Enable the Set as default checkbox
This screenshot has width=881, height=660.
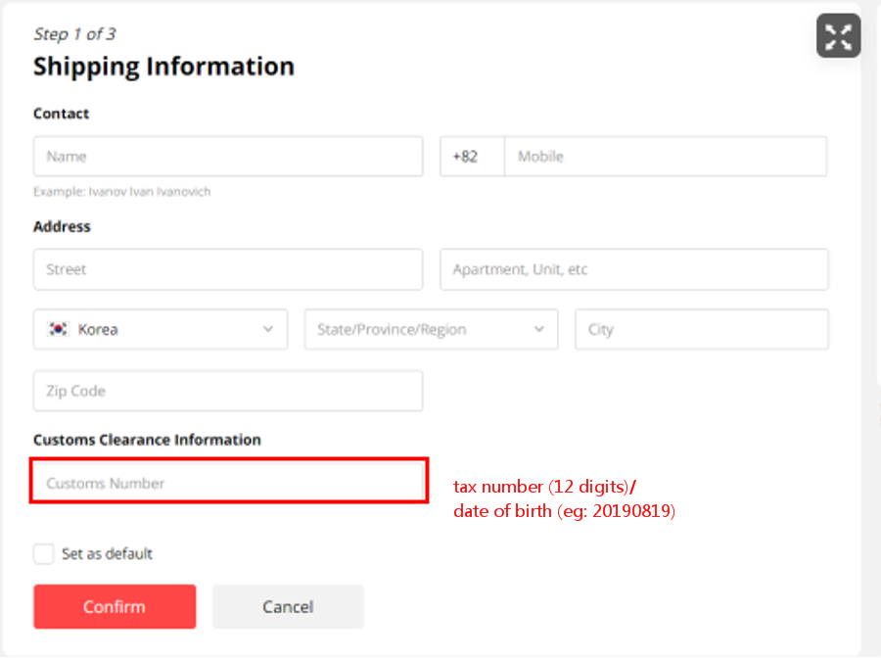(x=43, y=553)
